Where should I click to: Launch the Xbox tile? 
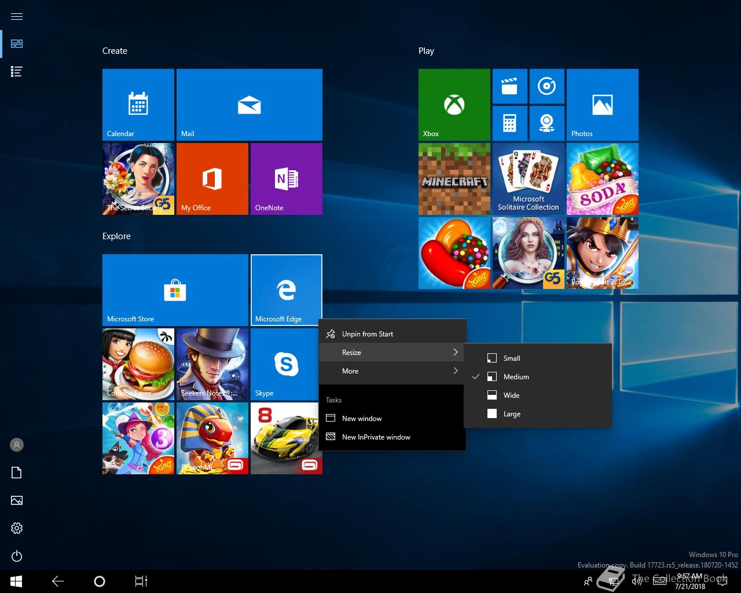pyautogui.click(x=454, y=105)
